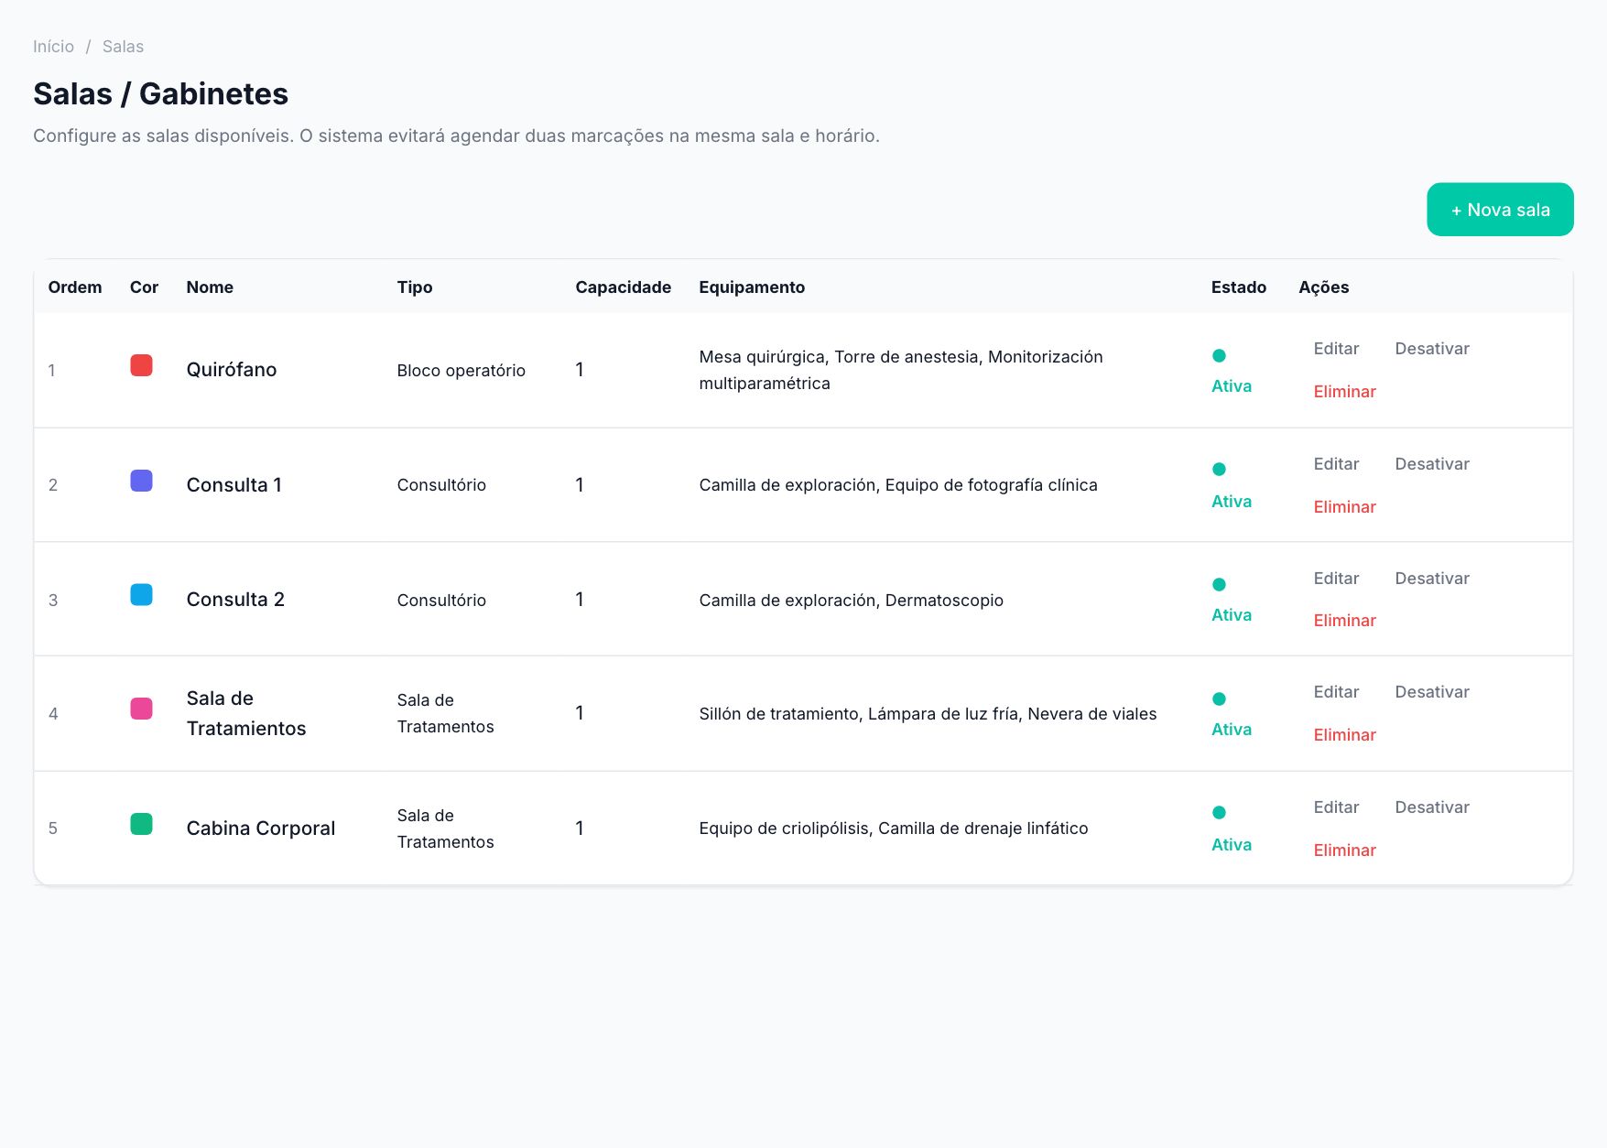The width and height of the screenshot is (1607, 1148).
Task: Click the green swatch for Cabina Corporal
Action: [141, 824]
